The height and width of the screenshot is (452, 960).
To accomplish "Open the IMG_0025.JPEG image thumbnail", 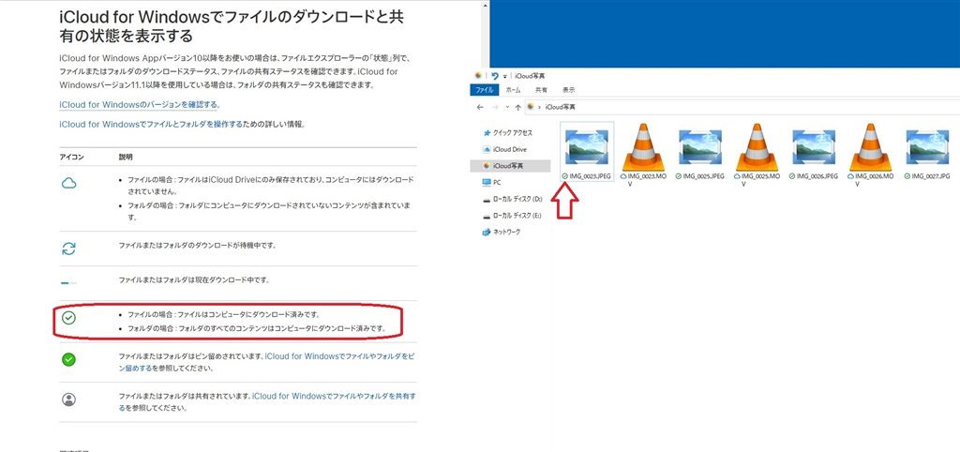I will tap(700, 147).
